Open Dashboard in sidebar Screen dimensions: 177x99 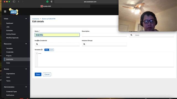click(10, 23)
